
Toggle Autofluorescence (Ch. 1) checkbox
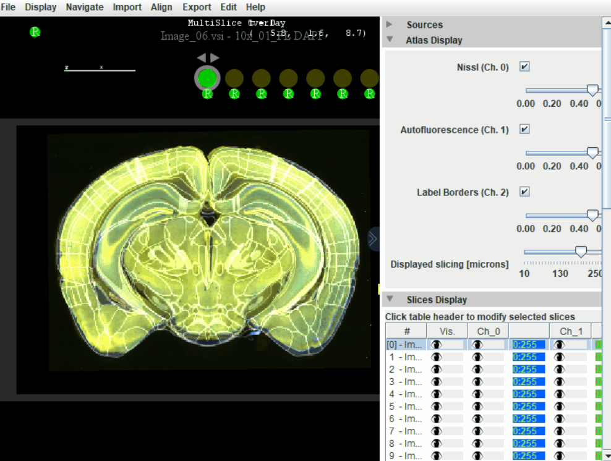[x=524, y=129]
